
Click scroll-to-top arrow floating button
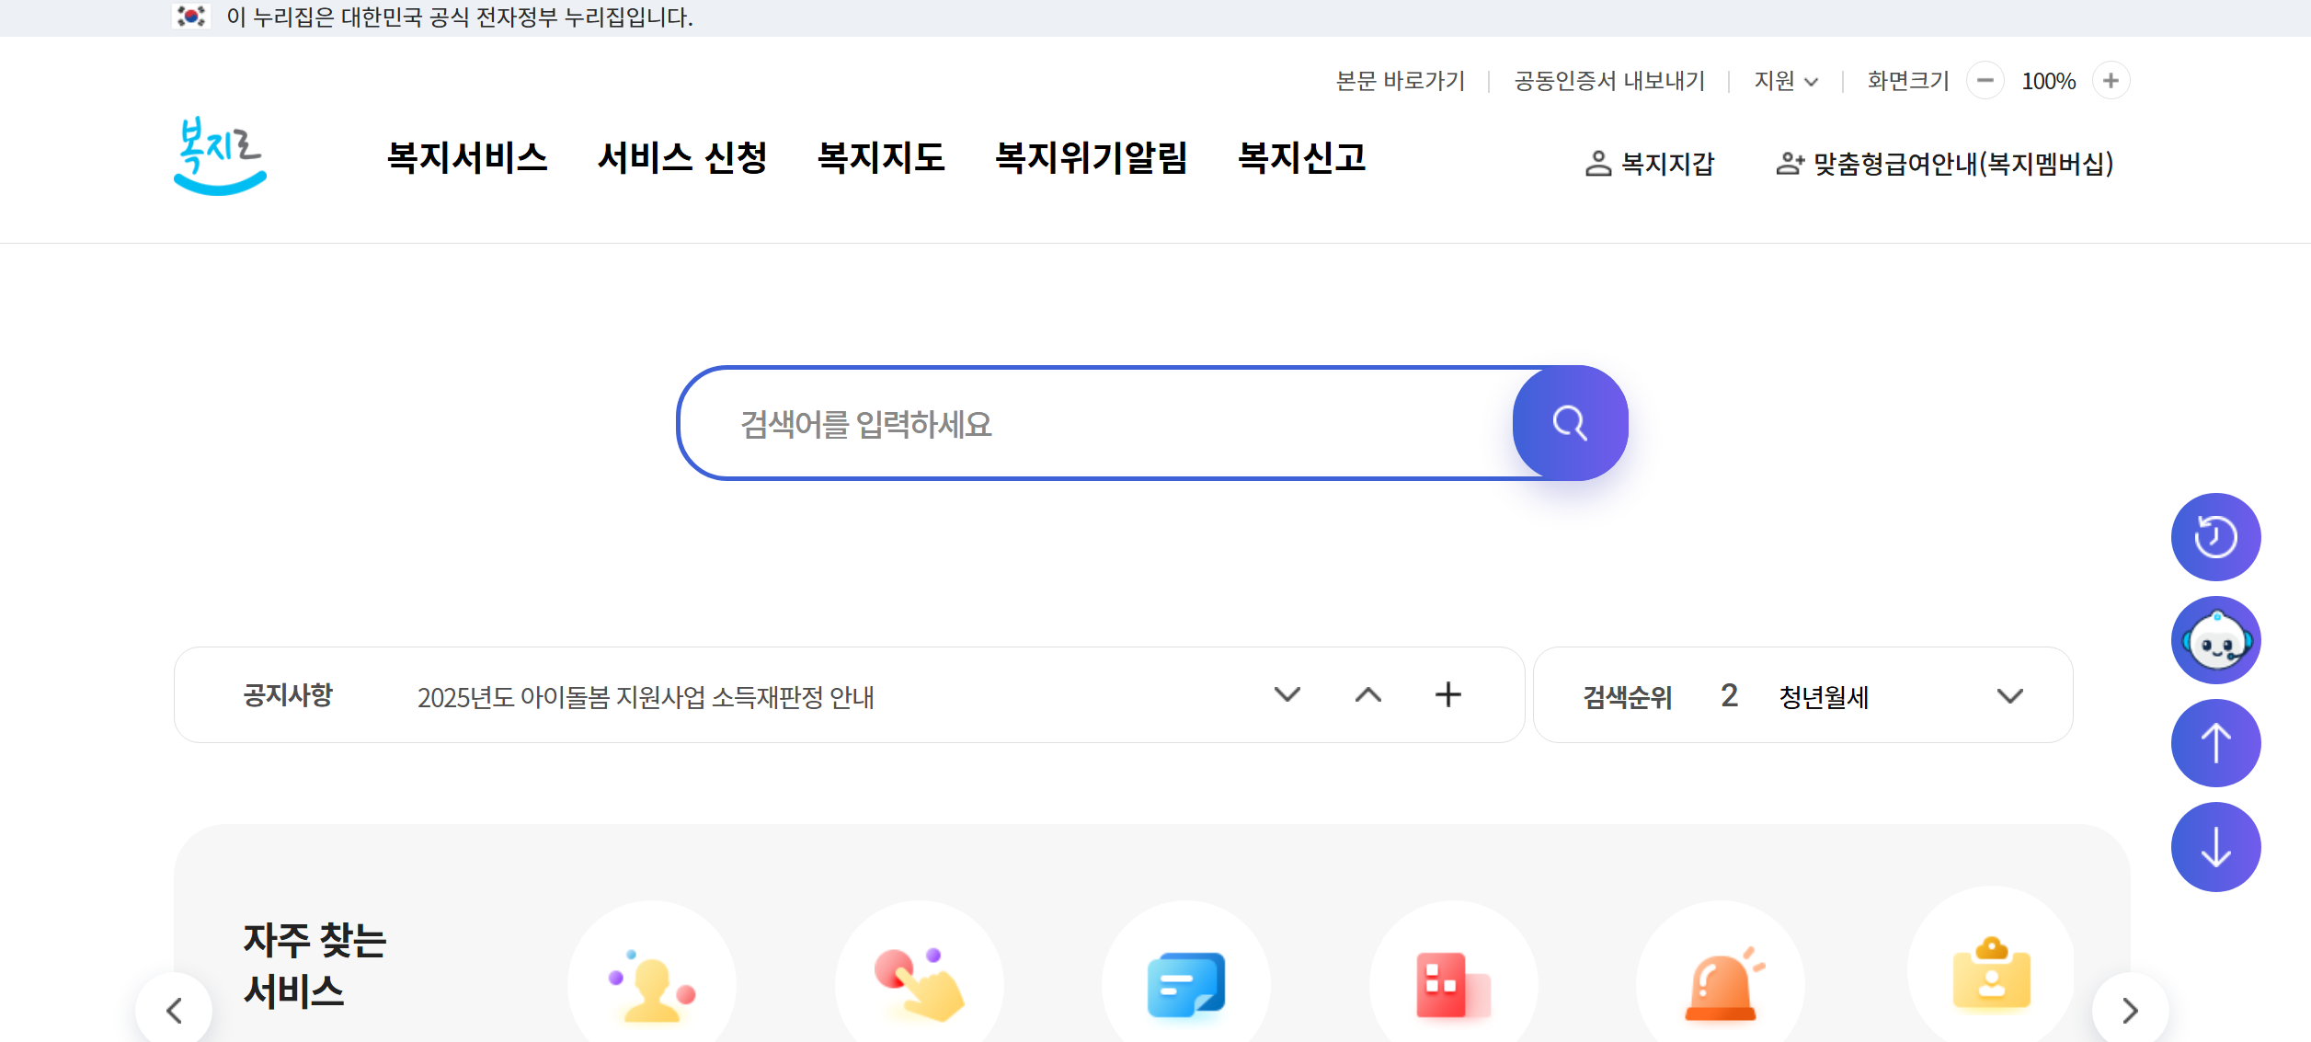(x=2215, y=743)
